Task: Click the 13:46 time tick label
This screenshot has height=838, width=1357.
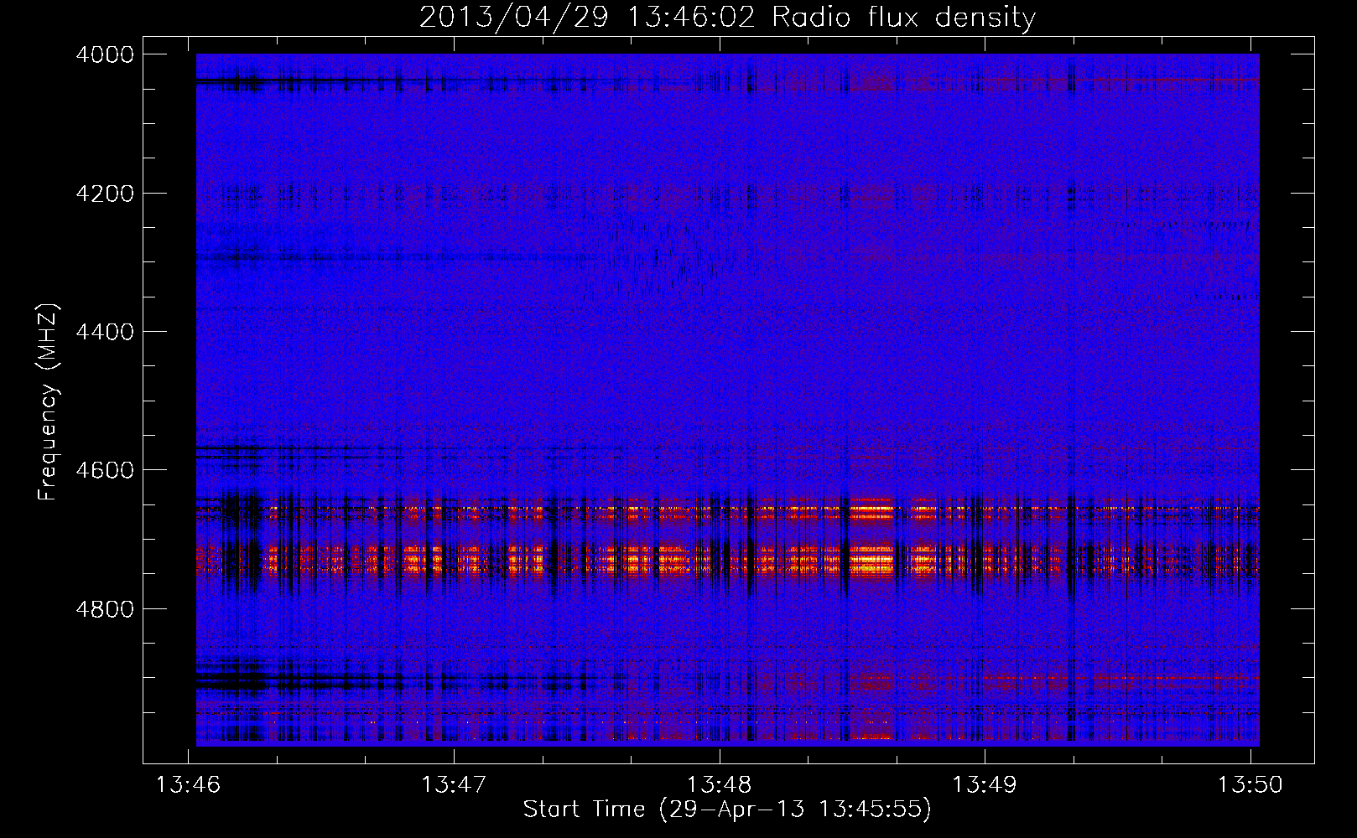Action: point(188,784)
